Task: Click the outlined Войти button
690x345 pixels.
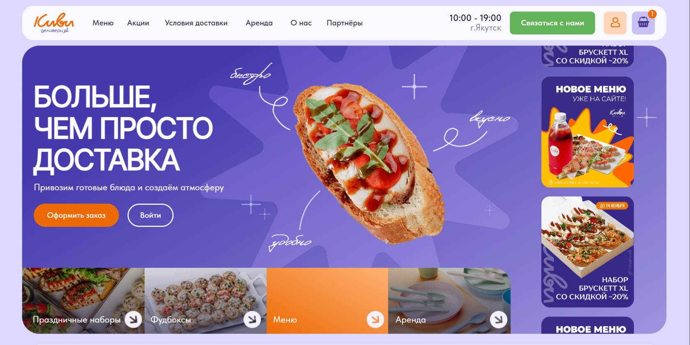Action: pos(150,215)
